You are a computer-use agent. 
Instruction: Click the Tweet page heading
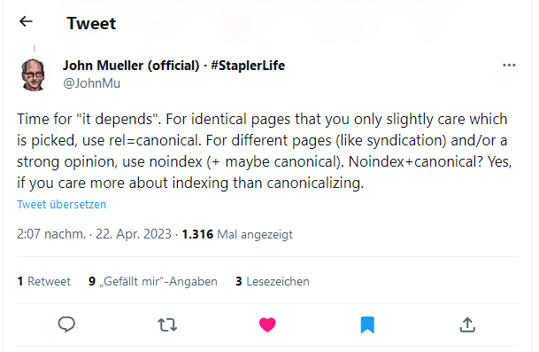pos(91,23)
